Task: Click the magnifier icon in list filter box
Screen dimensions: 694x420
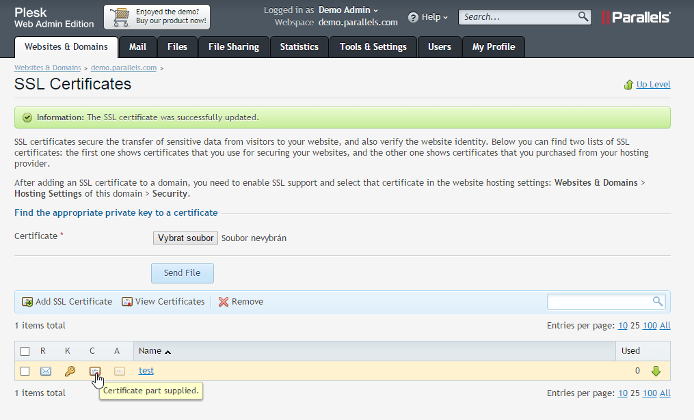Action: pyautogui.click(x=658, y=302)
